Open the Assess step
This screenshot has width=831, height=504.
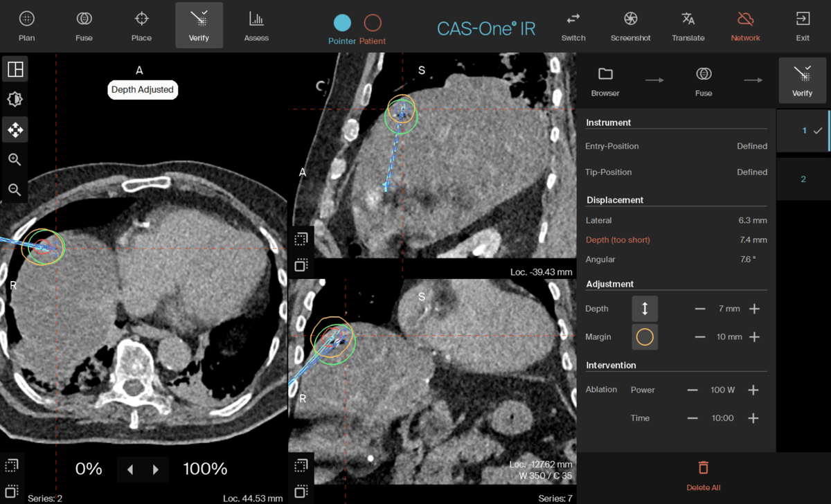coord(256,26)
